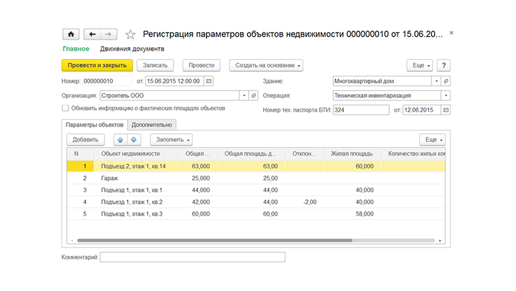Expand the Здание dropdown list
Image resolution: width=516 pixels, height=291 pixels.
(436, 81)
